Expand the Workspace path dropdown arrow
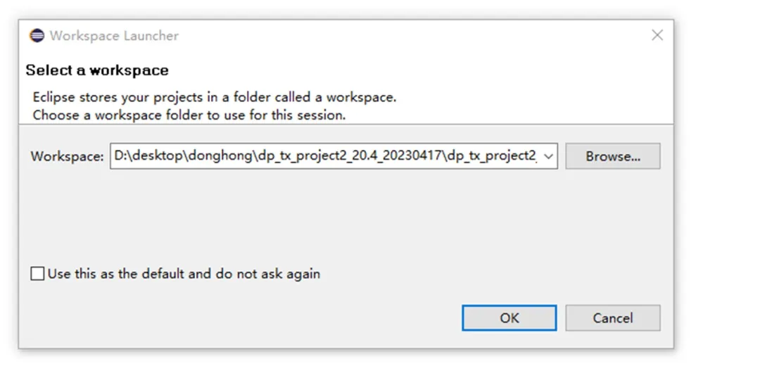The height and width of the screenshot is (383, 760). [549, 156]
